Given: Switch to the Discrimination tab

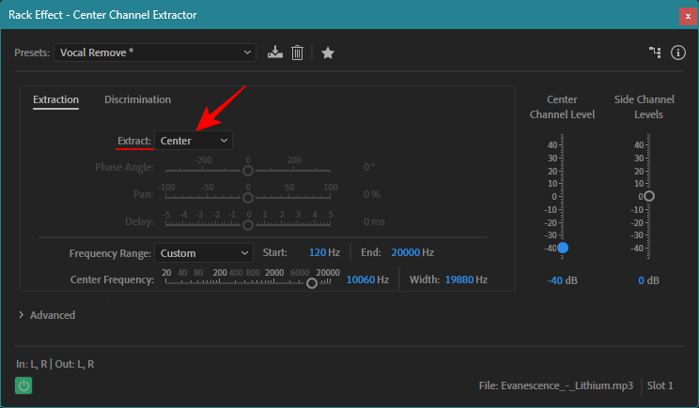Looking at the screenshot, I should click(x=137, y=99).
